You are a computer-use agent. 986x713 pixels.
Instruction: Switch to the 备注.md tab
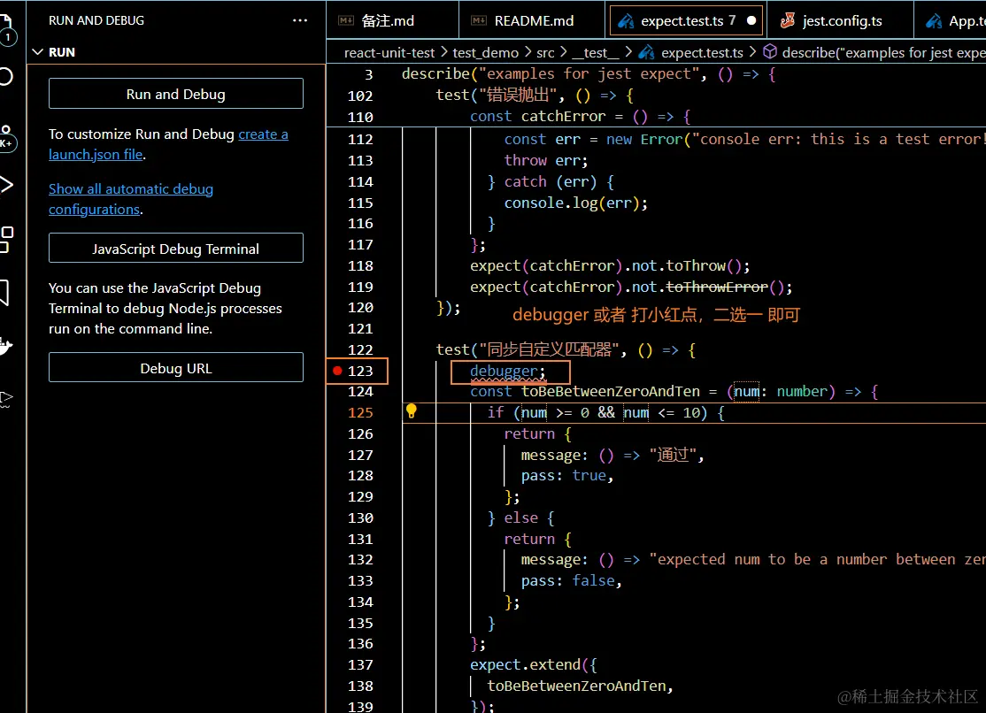[x=393, y=20]
